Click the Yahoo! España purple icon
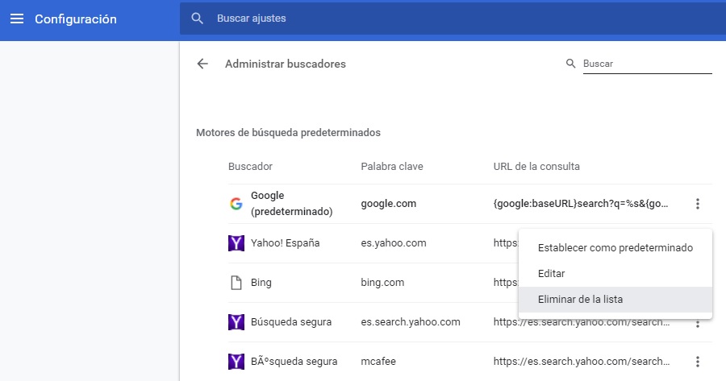726x381 pixels. pyautogui.click(x=236, y=243)
